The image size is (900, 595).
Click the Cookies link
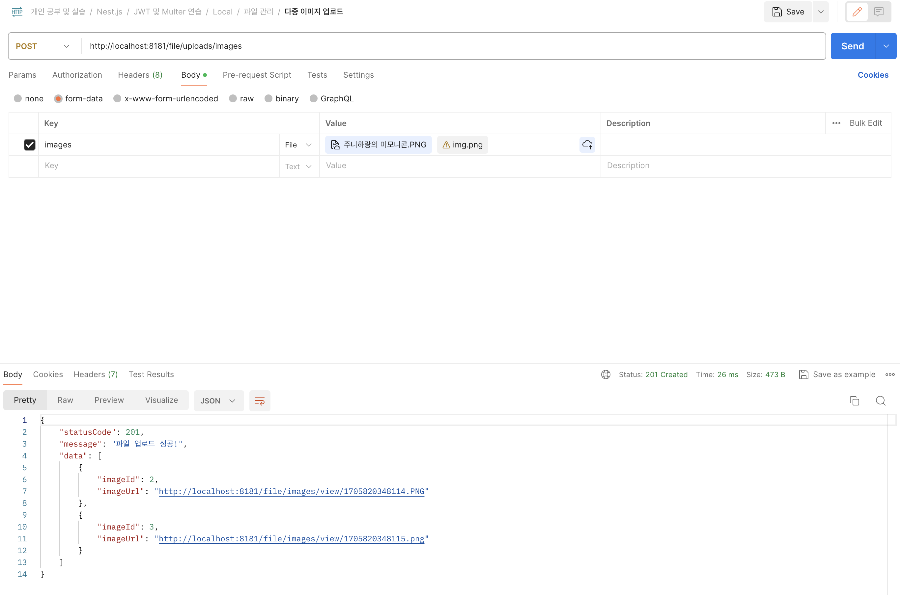click(x=873, y=75)
